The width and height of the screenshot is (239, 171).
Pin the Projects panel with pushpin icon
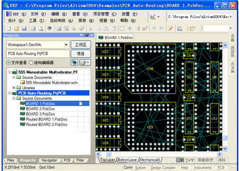87,35
